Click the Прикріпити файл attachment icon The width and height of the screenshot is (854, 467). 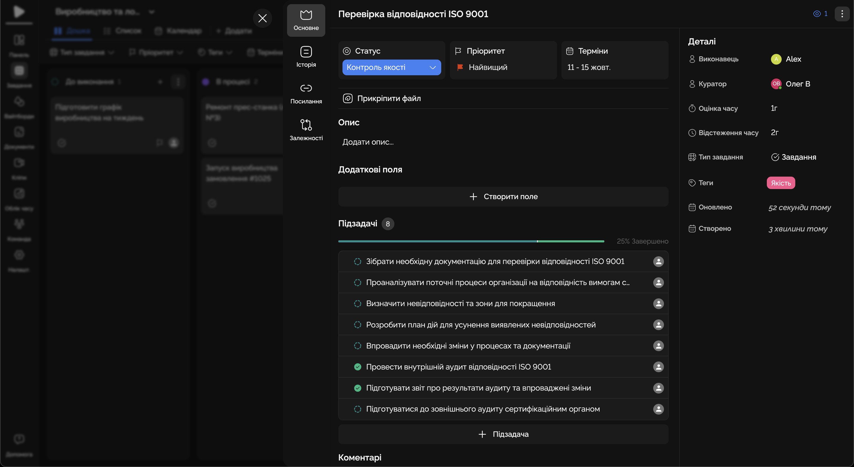point(348,98)
